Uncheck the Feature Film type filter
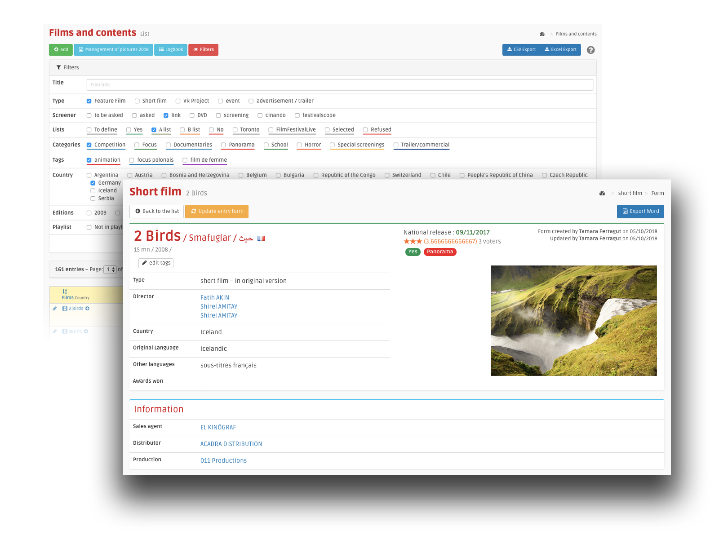 tap(89, 101)
